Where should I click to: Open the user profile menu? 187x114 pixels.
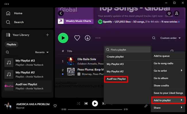177,13
